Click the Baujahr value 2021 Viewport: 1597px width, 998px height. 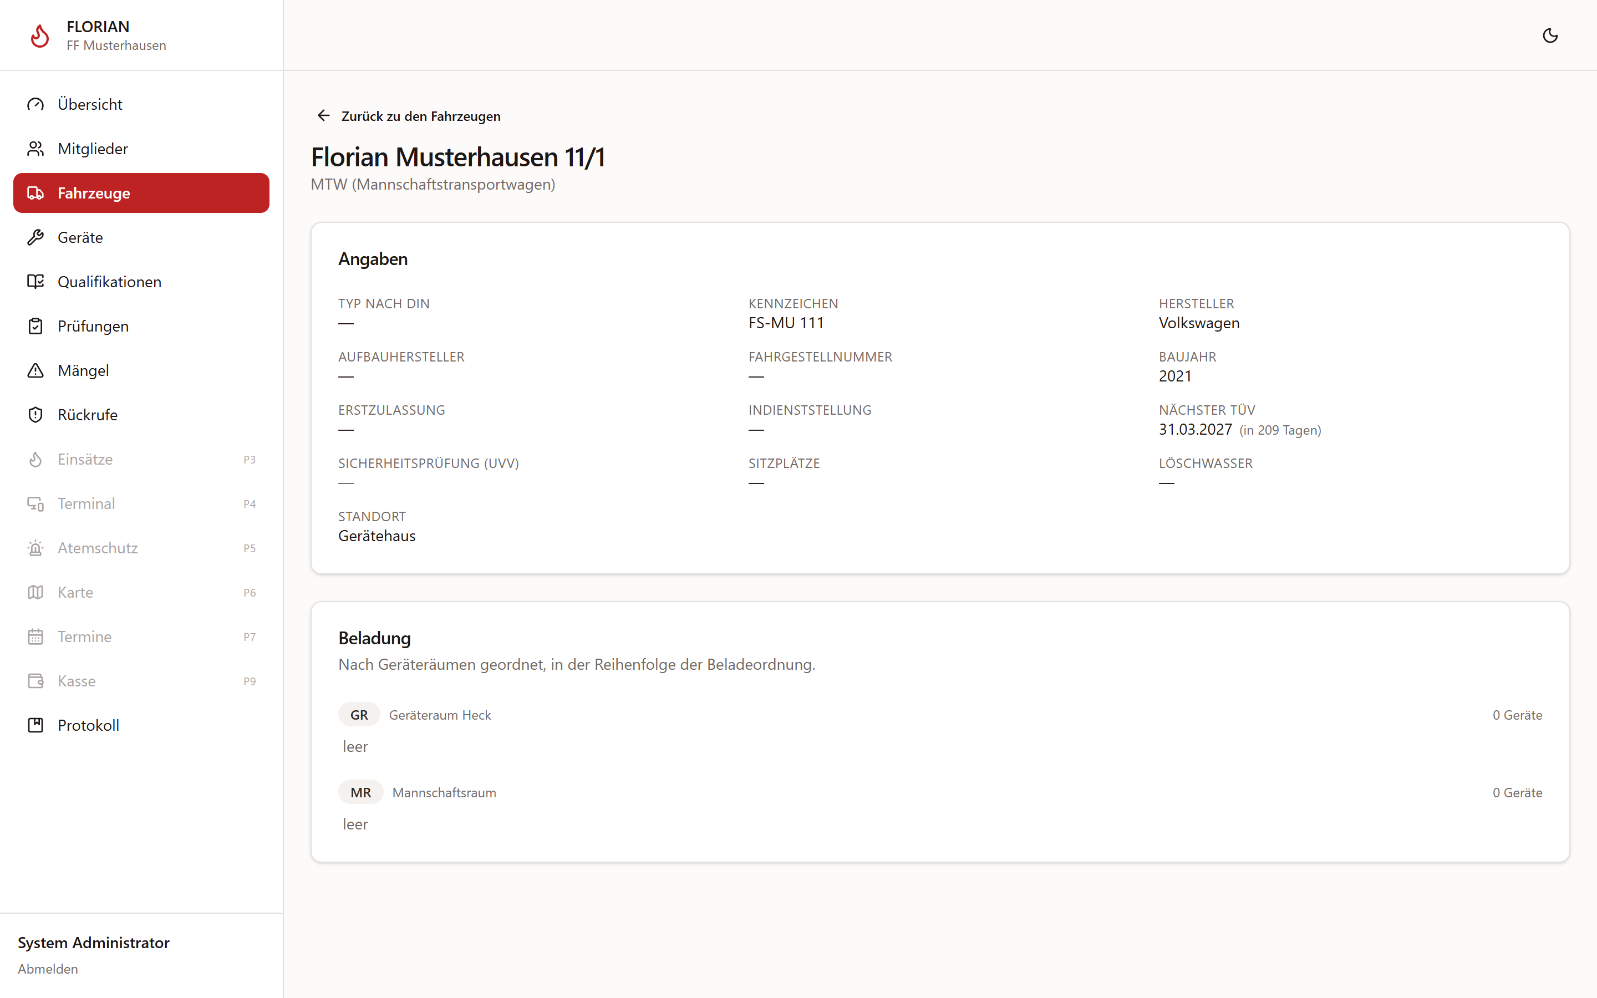1176,376
